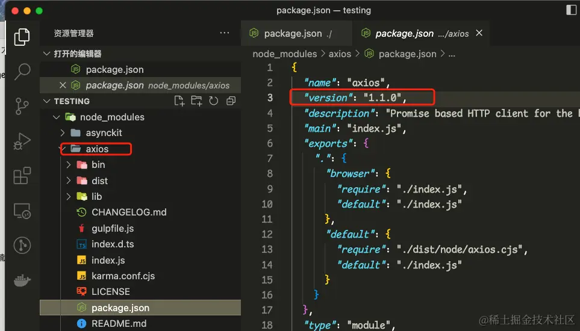The image size is (580, 331).
Task: Open the Docker view in activity bar
Action: pyautogui.click(x=22, y=280)
